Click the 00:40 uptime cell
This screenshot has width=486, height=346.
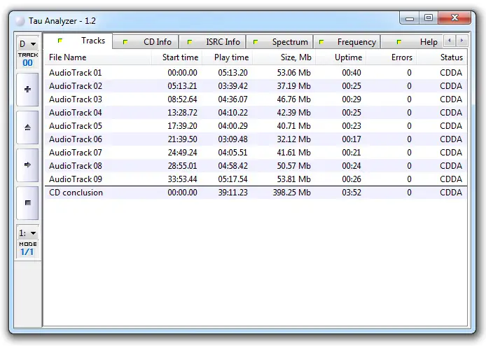click(x=352, y=73)
